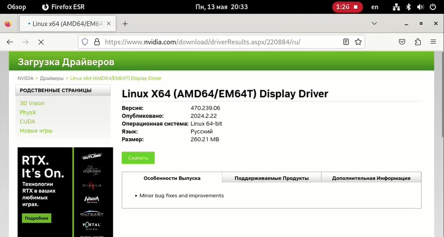Screen dimensions: 444x237
Task: View site security padlock info
Action: (x=97, y=42)
